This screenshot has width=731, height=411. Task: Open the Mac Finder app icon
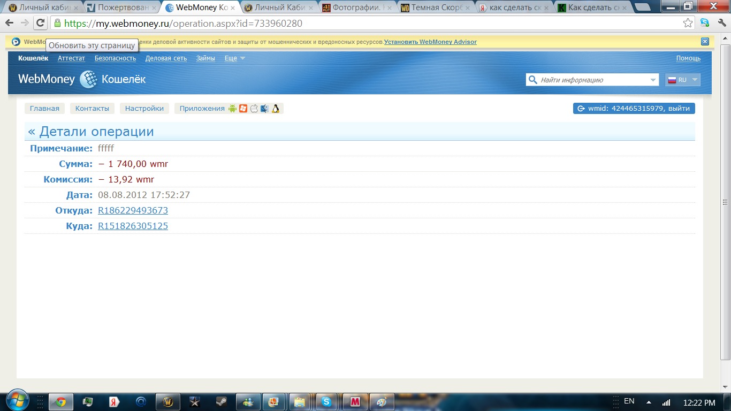pyautogui.click(x=264, y=108)
